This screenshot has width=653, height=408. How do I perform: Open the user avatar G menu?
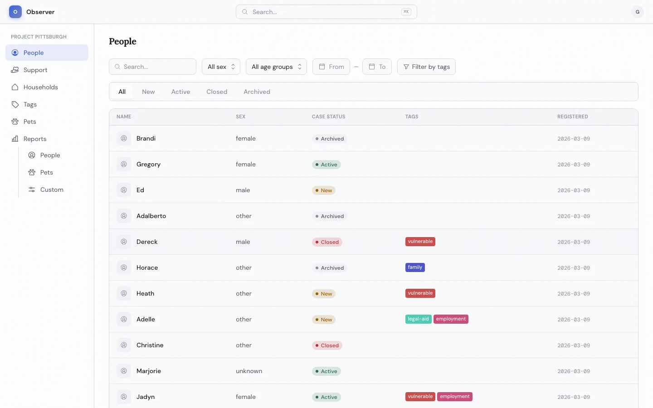point(638,12)
